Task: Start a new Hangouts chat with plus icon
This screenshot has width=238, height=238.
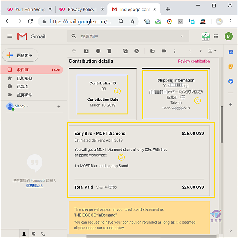Action: pyautogui.click(x=59, y=107)
